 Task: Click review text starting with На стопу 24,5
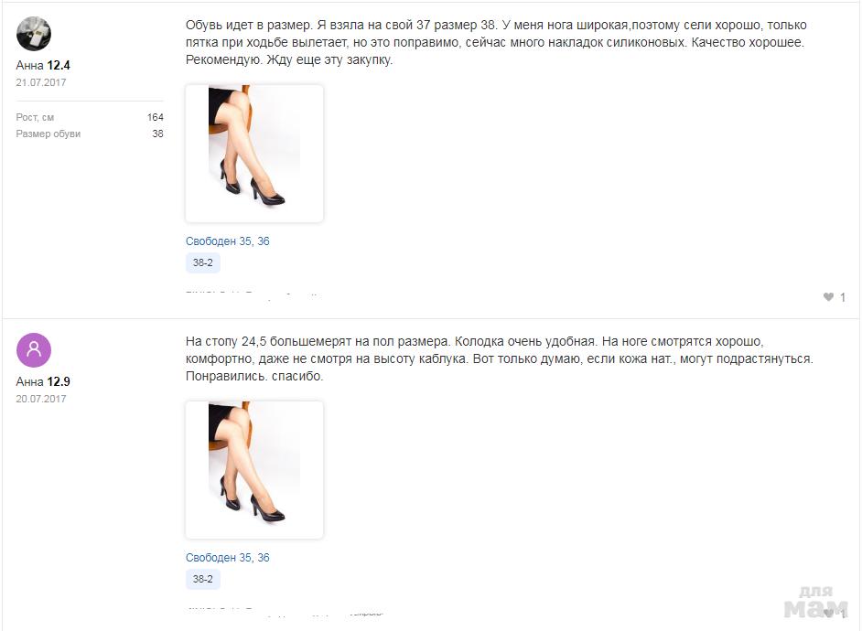tap(499, 358)
